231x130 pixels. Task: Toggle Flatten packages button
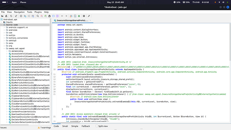coord(25,16)
